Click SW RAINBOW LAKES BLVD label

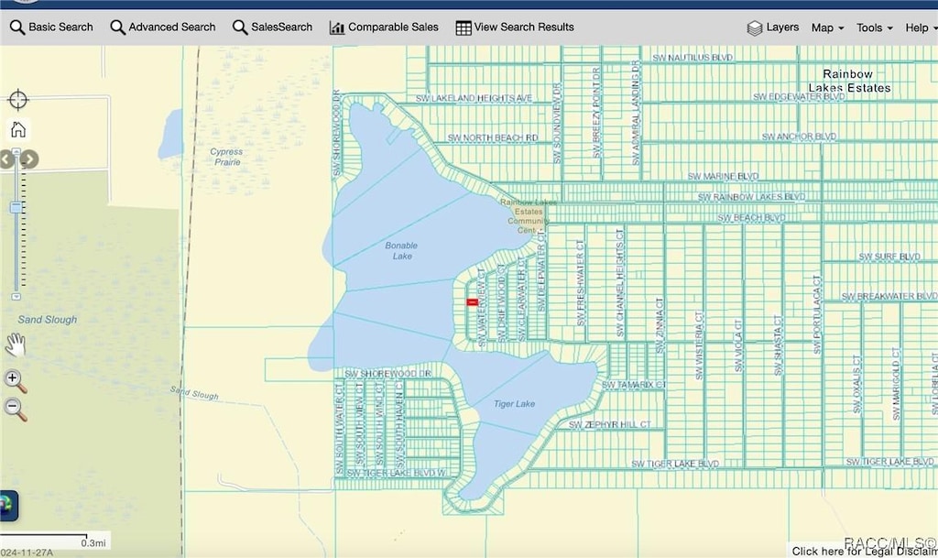(x=751, y=197)
